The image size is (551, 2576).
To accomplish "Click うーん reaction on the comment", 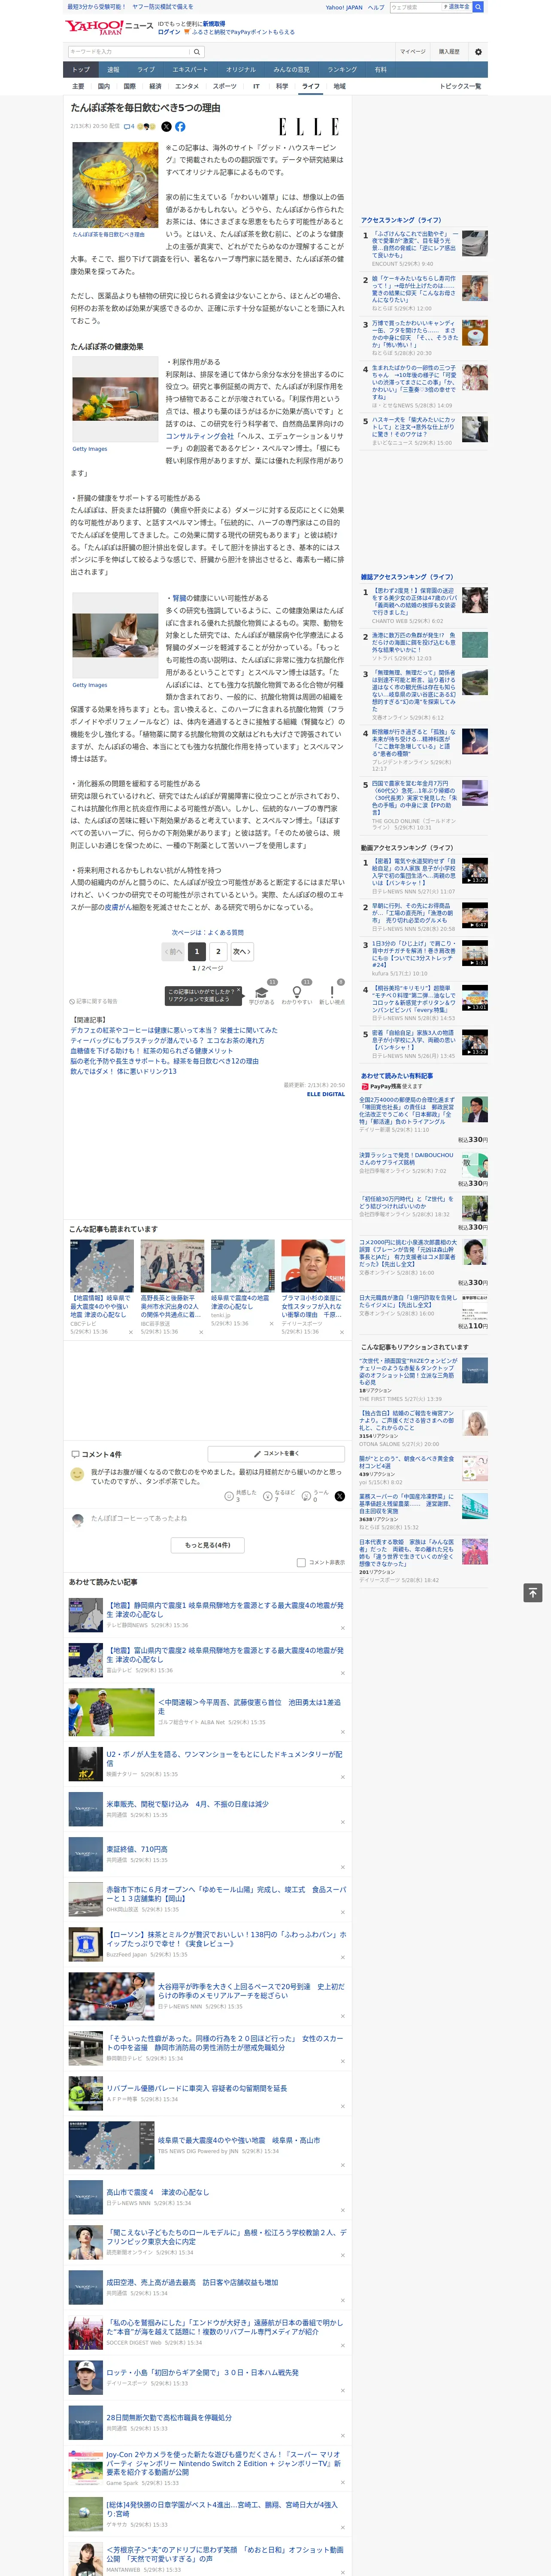I will (x=315, y=1496).
